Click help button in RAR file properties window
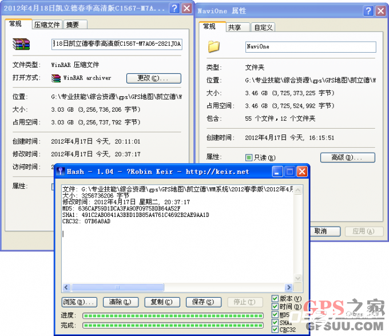The image size is (389, 336). (174, 9)
